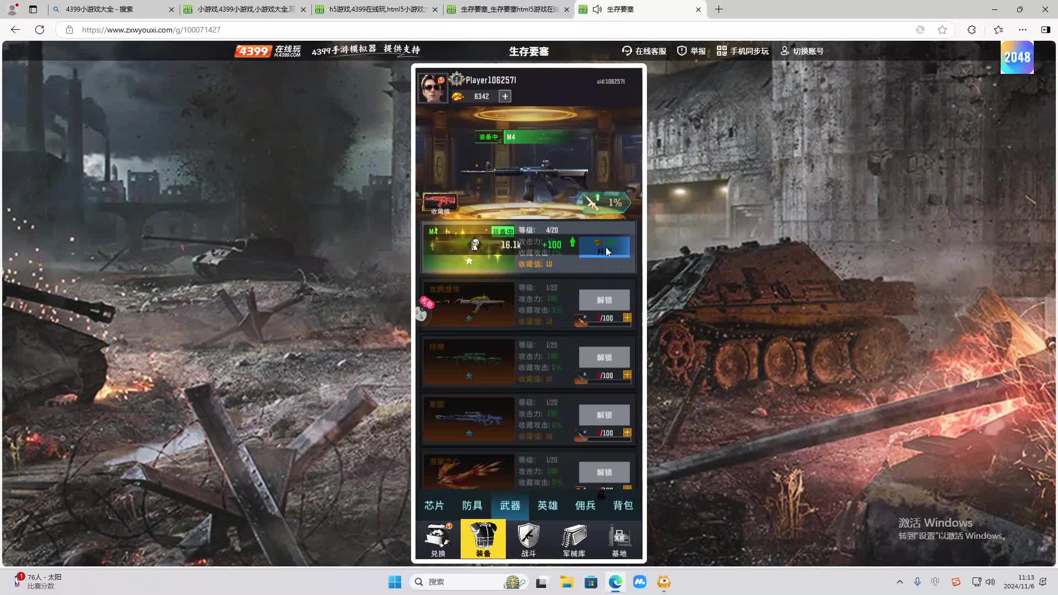Viewport: 1058px width, 595px height.
Task: Open the 兑换 exchange menu
Action: point(438,539)
